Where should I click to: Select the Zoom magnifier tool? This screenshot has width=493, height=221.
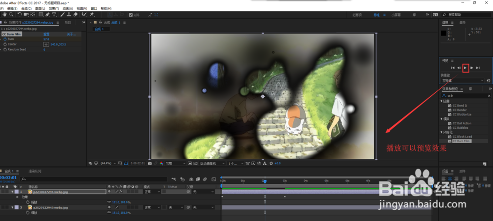(x=11, y=14)
